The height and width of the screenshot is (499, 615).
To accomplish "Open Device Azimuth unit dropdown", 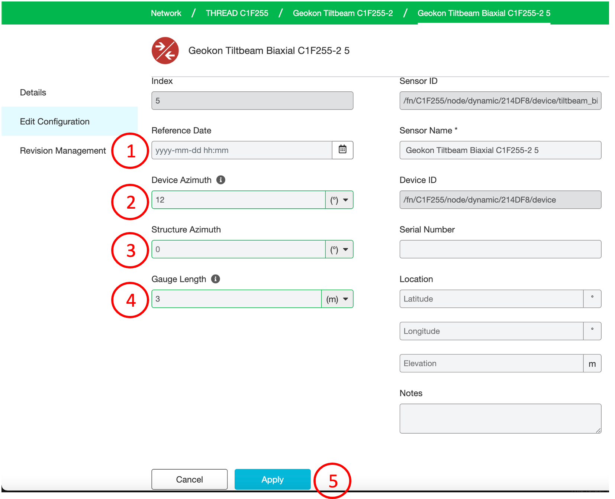I will click(x=339, y=200).
